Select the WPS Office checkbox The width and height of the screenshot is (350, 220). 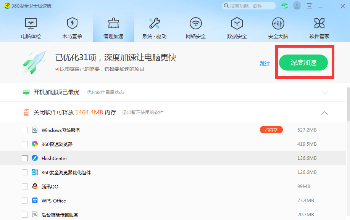click(25, 201)
